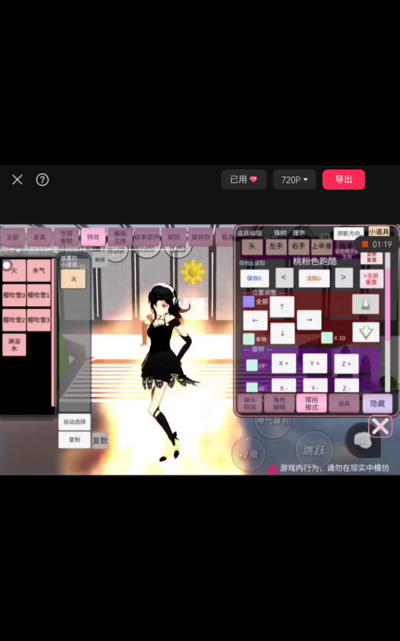The height and width of the screenshot is (641, 400).
Task: Select the 摆拍模式 pose mode tab
Action: (311, 404)
